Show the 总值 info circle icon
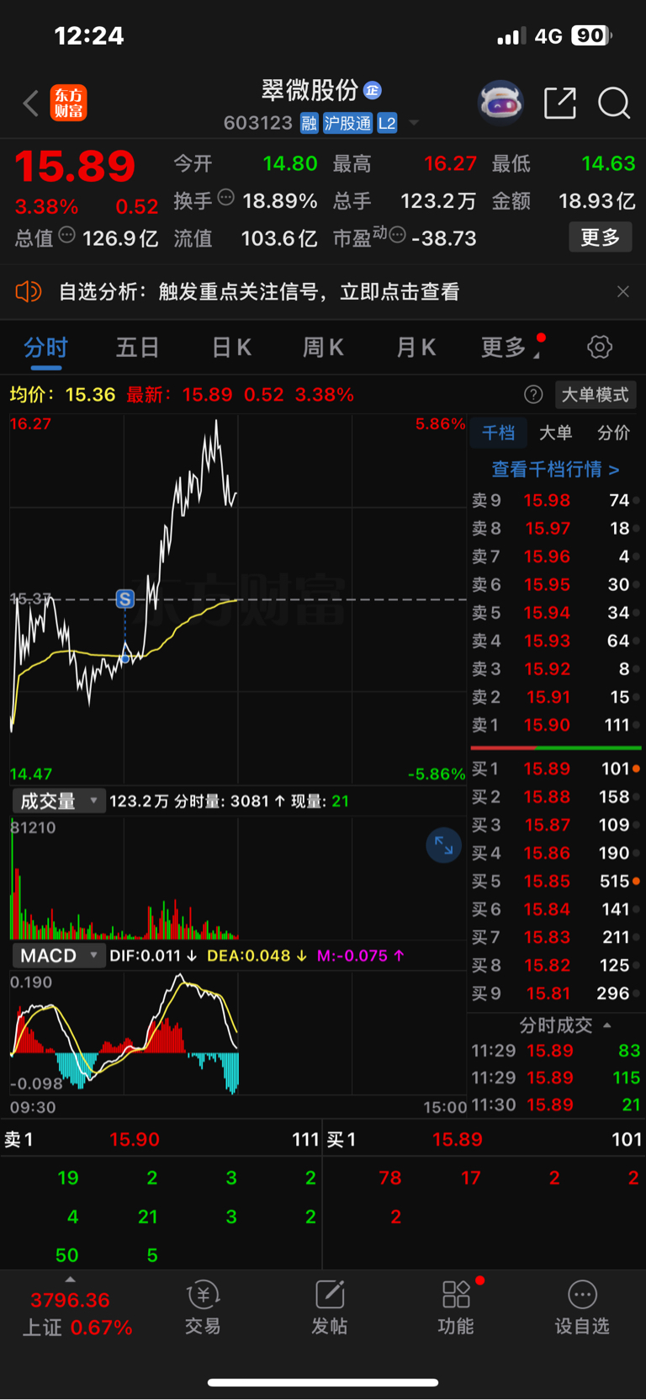Image resolution: width=646 pixels, height=1400 pixels. [66, 235]
